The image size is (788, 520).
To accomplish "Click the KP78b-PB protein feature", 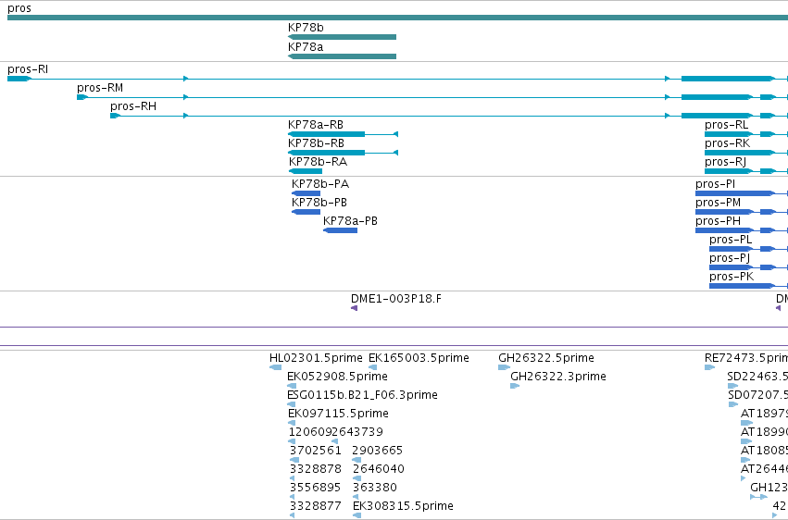I will pos(306,212).
